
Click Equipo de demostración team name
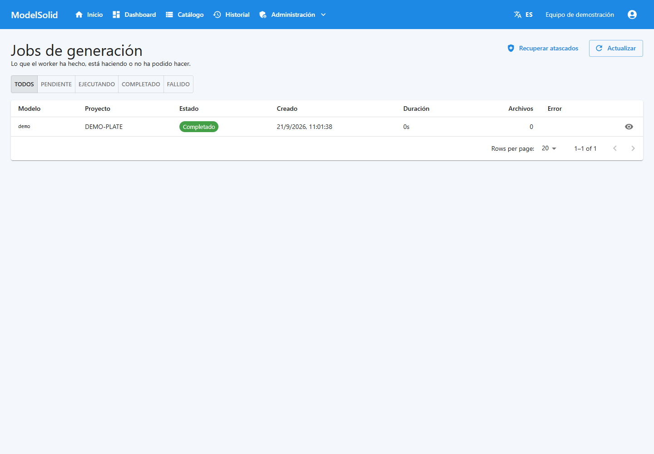[580, 15]
